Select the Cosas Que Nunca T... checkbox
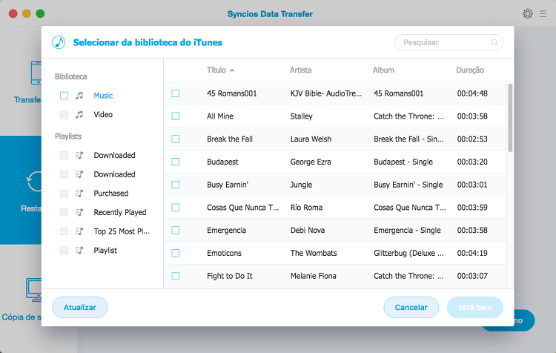 coord(176,208)
